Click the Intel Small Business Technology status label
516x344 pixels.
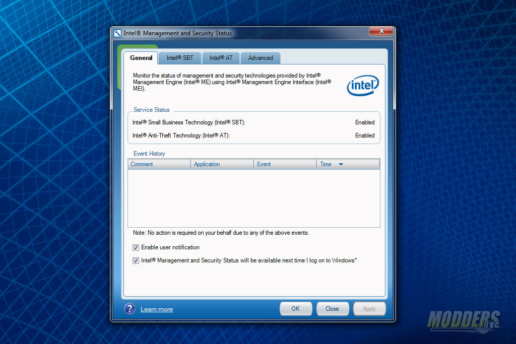189,122
